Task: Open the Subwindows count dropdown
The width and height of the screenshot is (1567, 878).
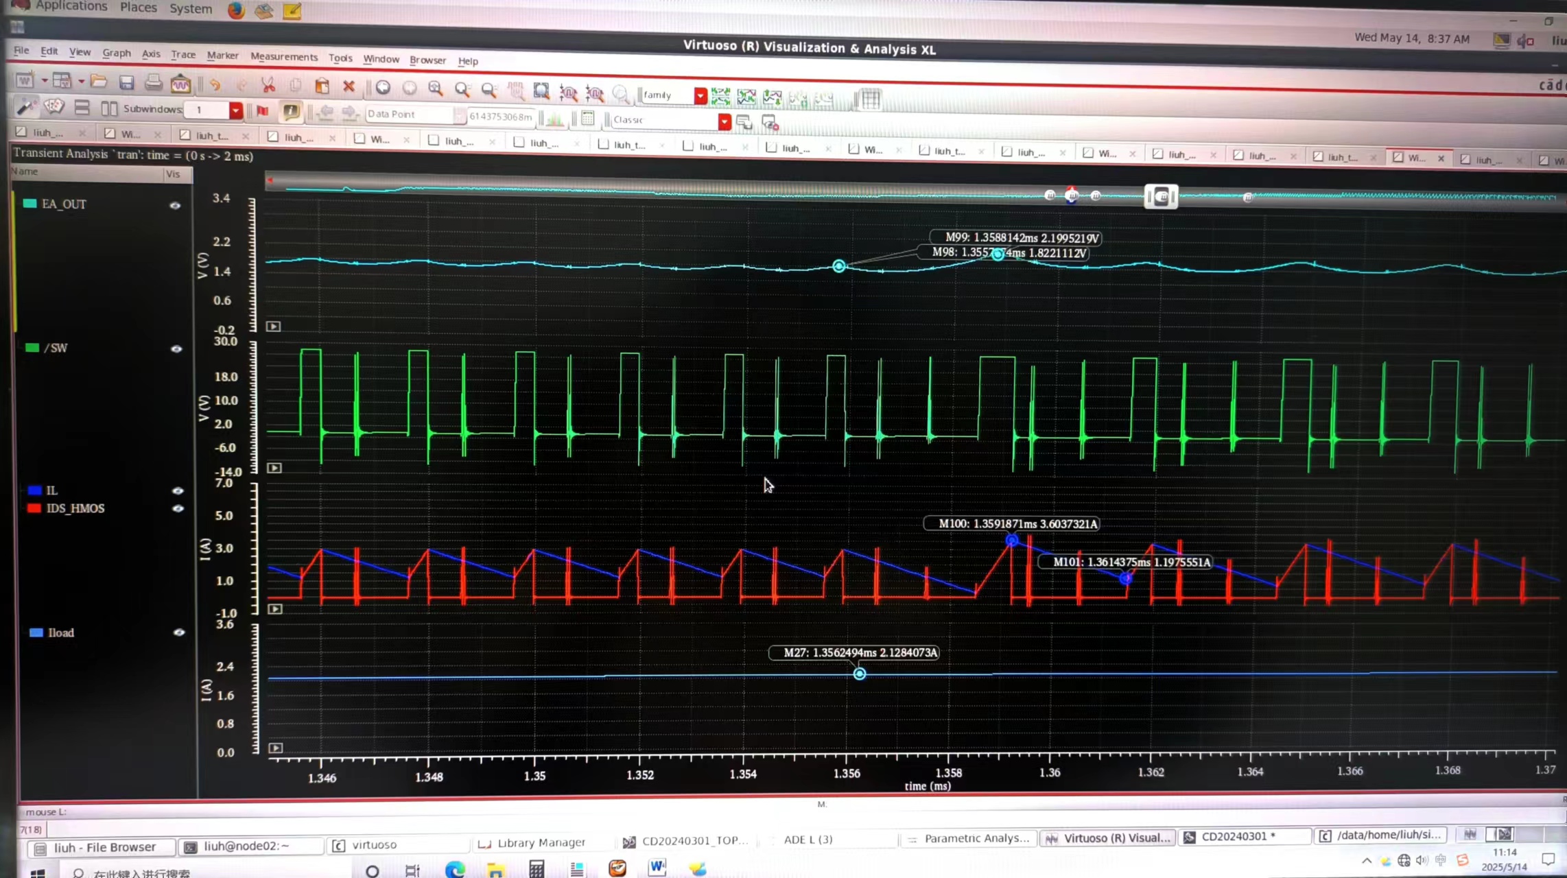Action: tap(235, 110)
